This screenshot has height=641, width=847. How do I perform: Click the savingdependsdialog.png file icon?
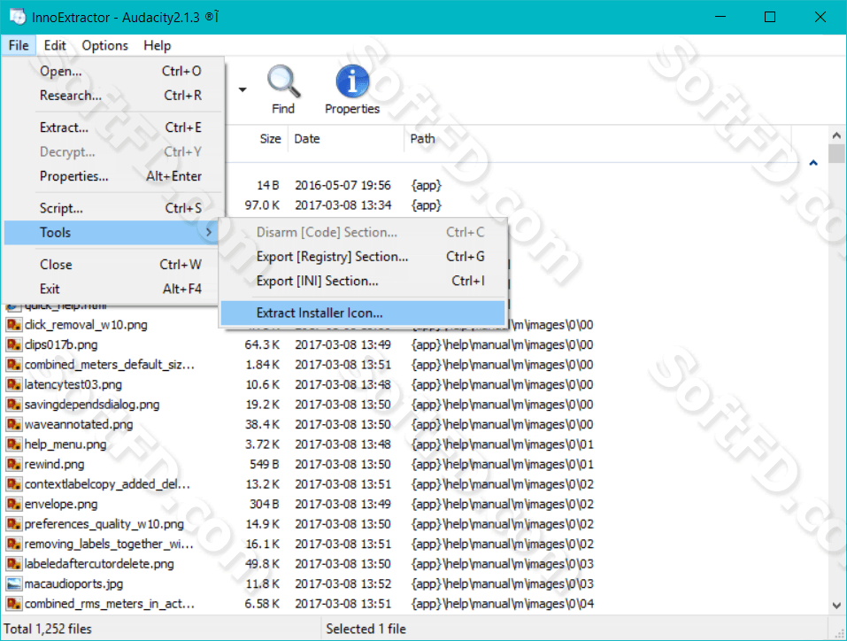[x=13, y=405]
